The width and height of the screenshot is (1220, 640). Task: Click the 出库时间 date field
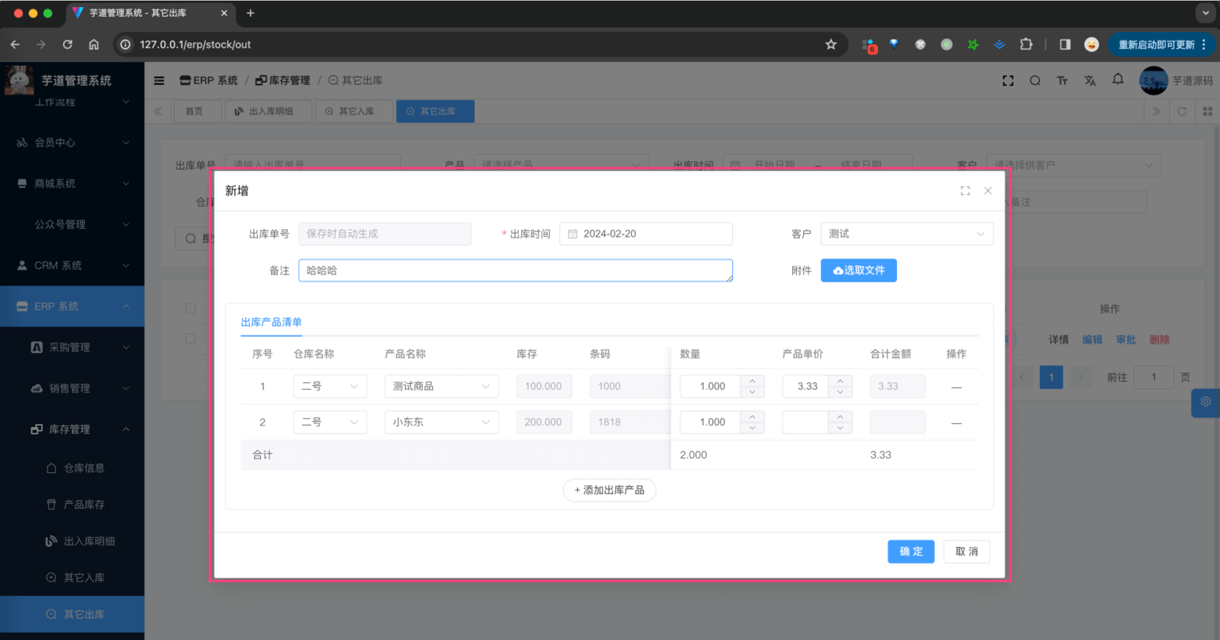tap(645, 234)
